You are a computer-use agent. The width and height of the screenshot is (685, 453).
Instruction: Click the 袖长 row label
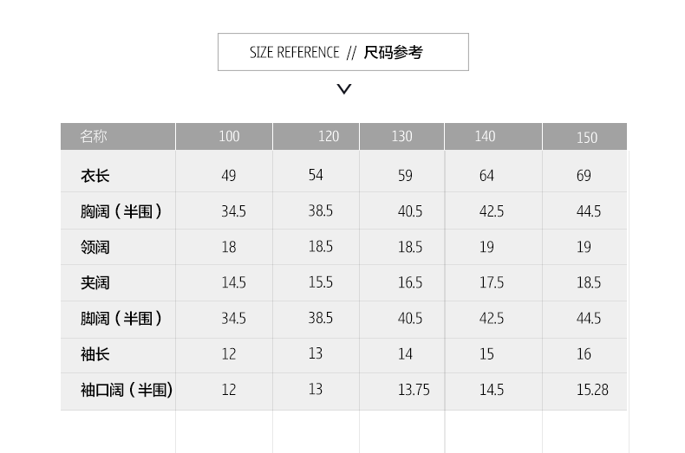pos(95,354)
